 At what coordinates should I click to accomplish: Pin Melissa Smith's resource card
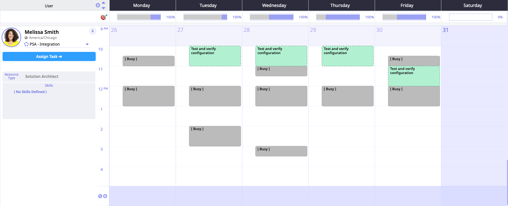pyautogui.click(x=92, y=31)
